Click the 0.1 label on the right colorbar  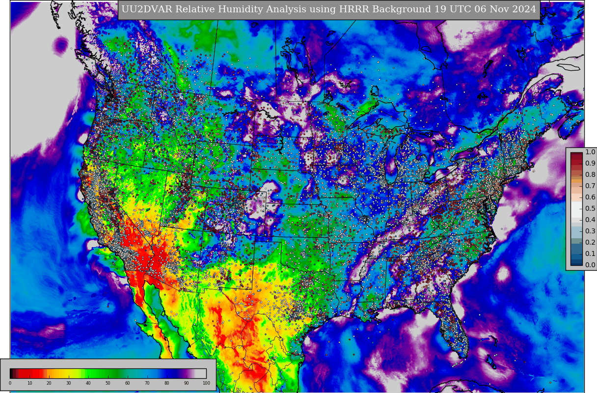[x=590, y=254]
